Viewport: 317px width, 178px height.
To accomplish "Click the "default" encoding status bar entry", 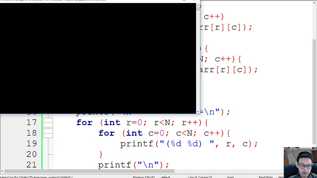I will (x=166, y=177).
